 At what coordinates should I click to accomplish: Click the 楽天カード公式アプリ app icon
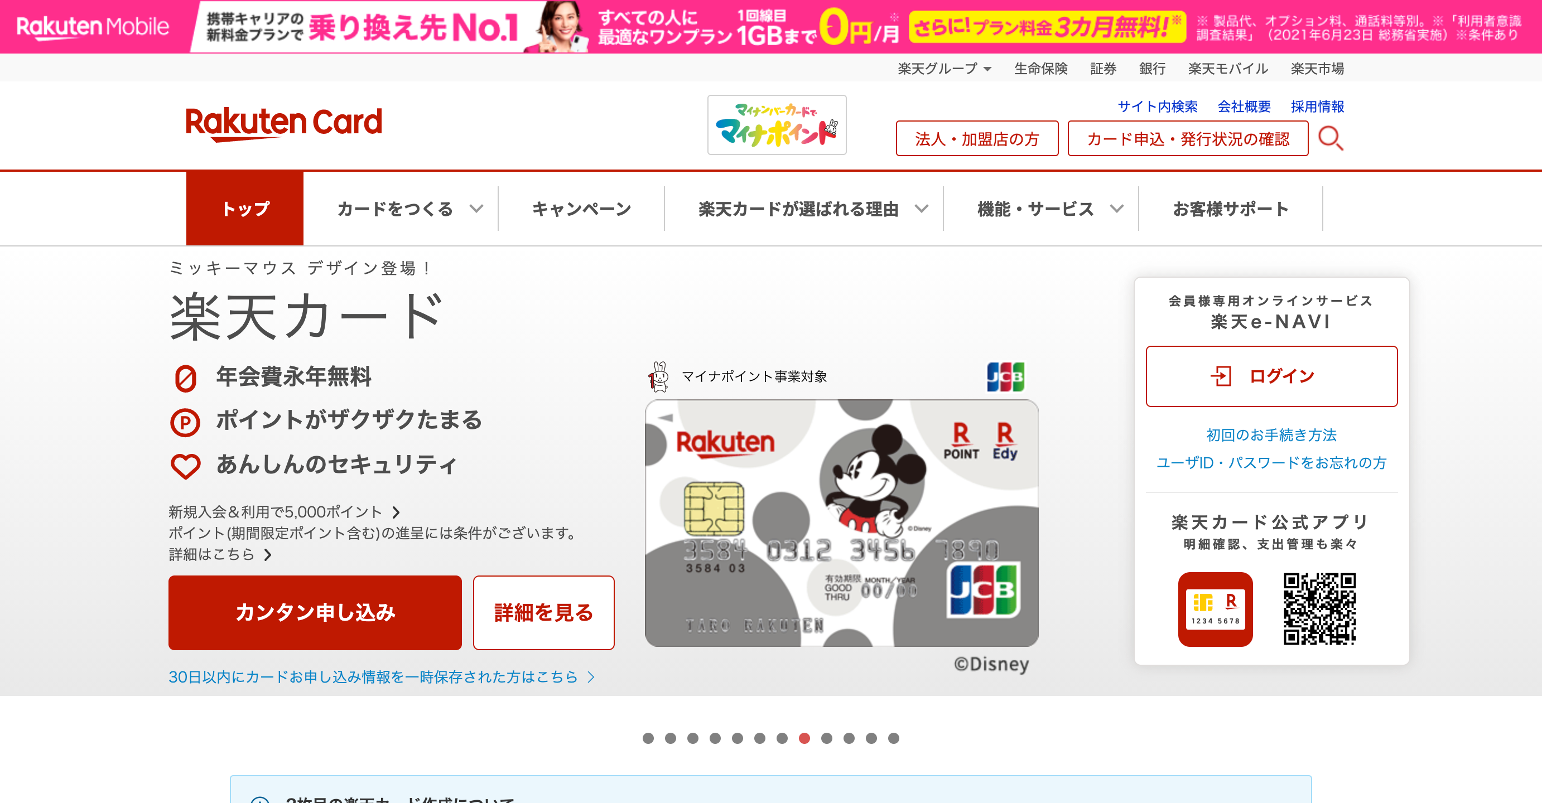(1215, 608)
